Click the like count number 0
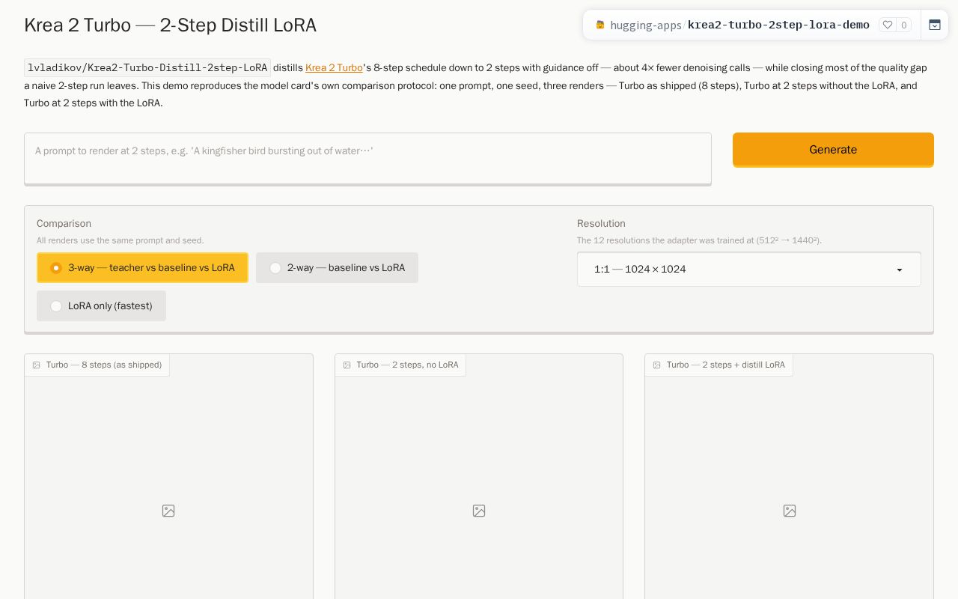Viewport: 958px width, 599px height. pyautogui.click(x=904, y=25)
